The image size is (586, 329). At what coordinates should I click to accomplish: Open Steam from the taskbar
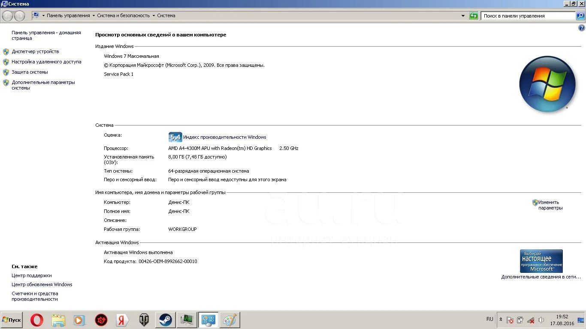tap(166, 320)
